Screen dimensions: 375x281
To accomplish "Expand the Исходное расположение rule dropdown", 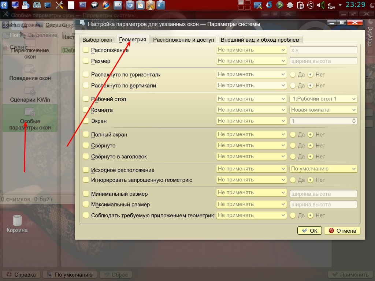I will (x=251, y=169).
